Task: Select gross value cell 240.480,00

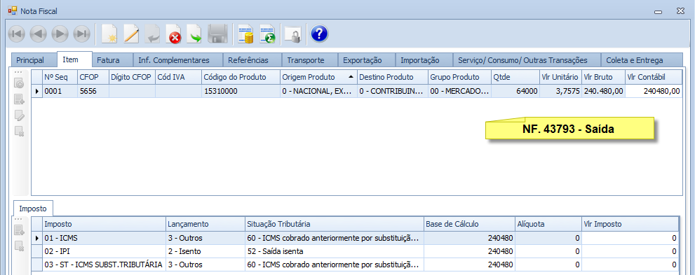Action: tap(603, 91)
